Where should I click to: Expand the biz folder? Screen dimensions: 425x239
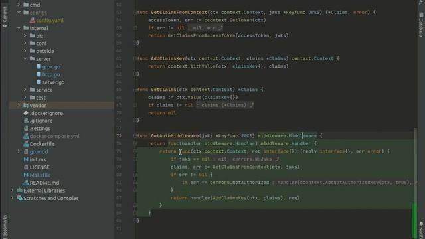coord(25,35)
